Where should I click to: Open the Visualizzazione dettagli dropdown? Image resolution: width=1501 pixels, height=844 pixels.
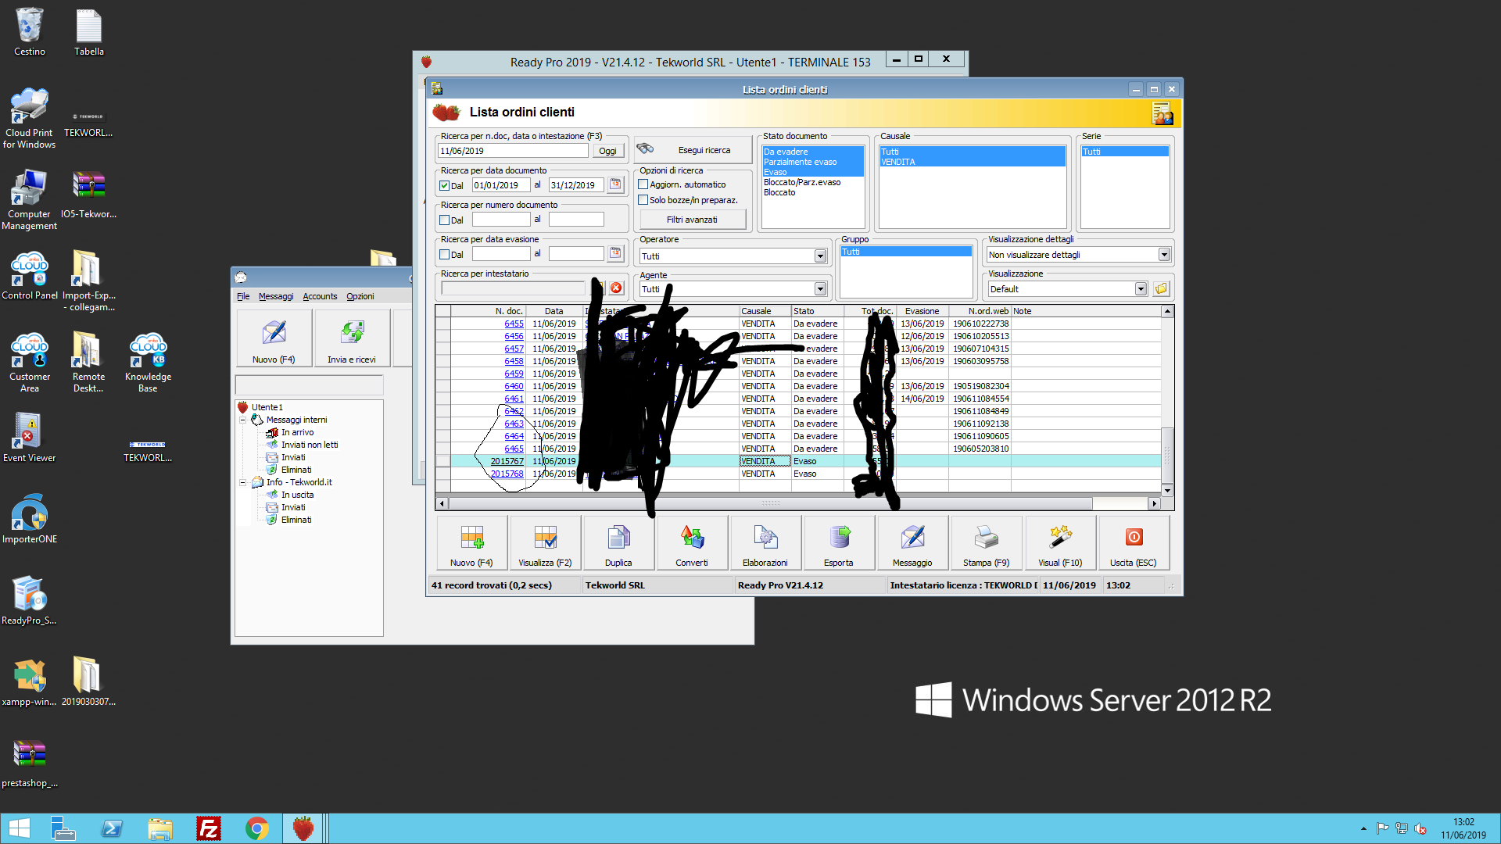(1163, 255)
